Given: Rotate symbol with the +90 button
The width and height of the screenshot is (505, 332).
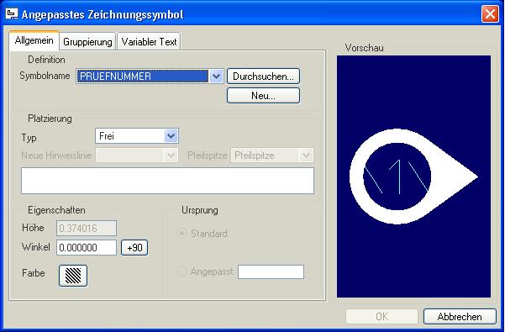Looking at the screenshot, I should tap(134, 248).
